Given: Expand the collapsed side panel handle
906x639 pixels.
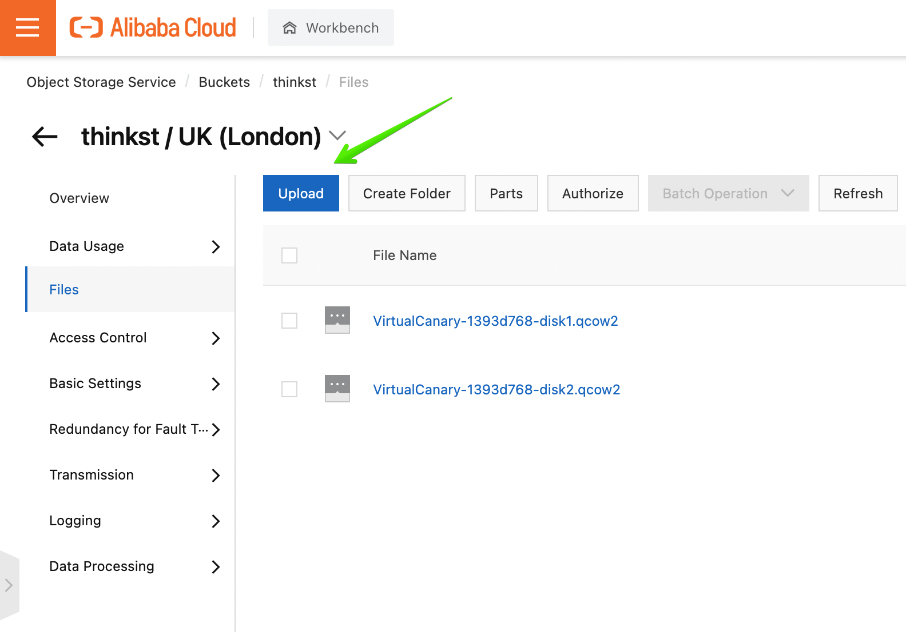Looking at the screenshot, I should click(9, 585).
